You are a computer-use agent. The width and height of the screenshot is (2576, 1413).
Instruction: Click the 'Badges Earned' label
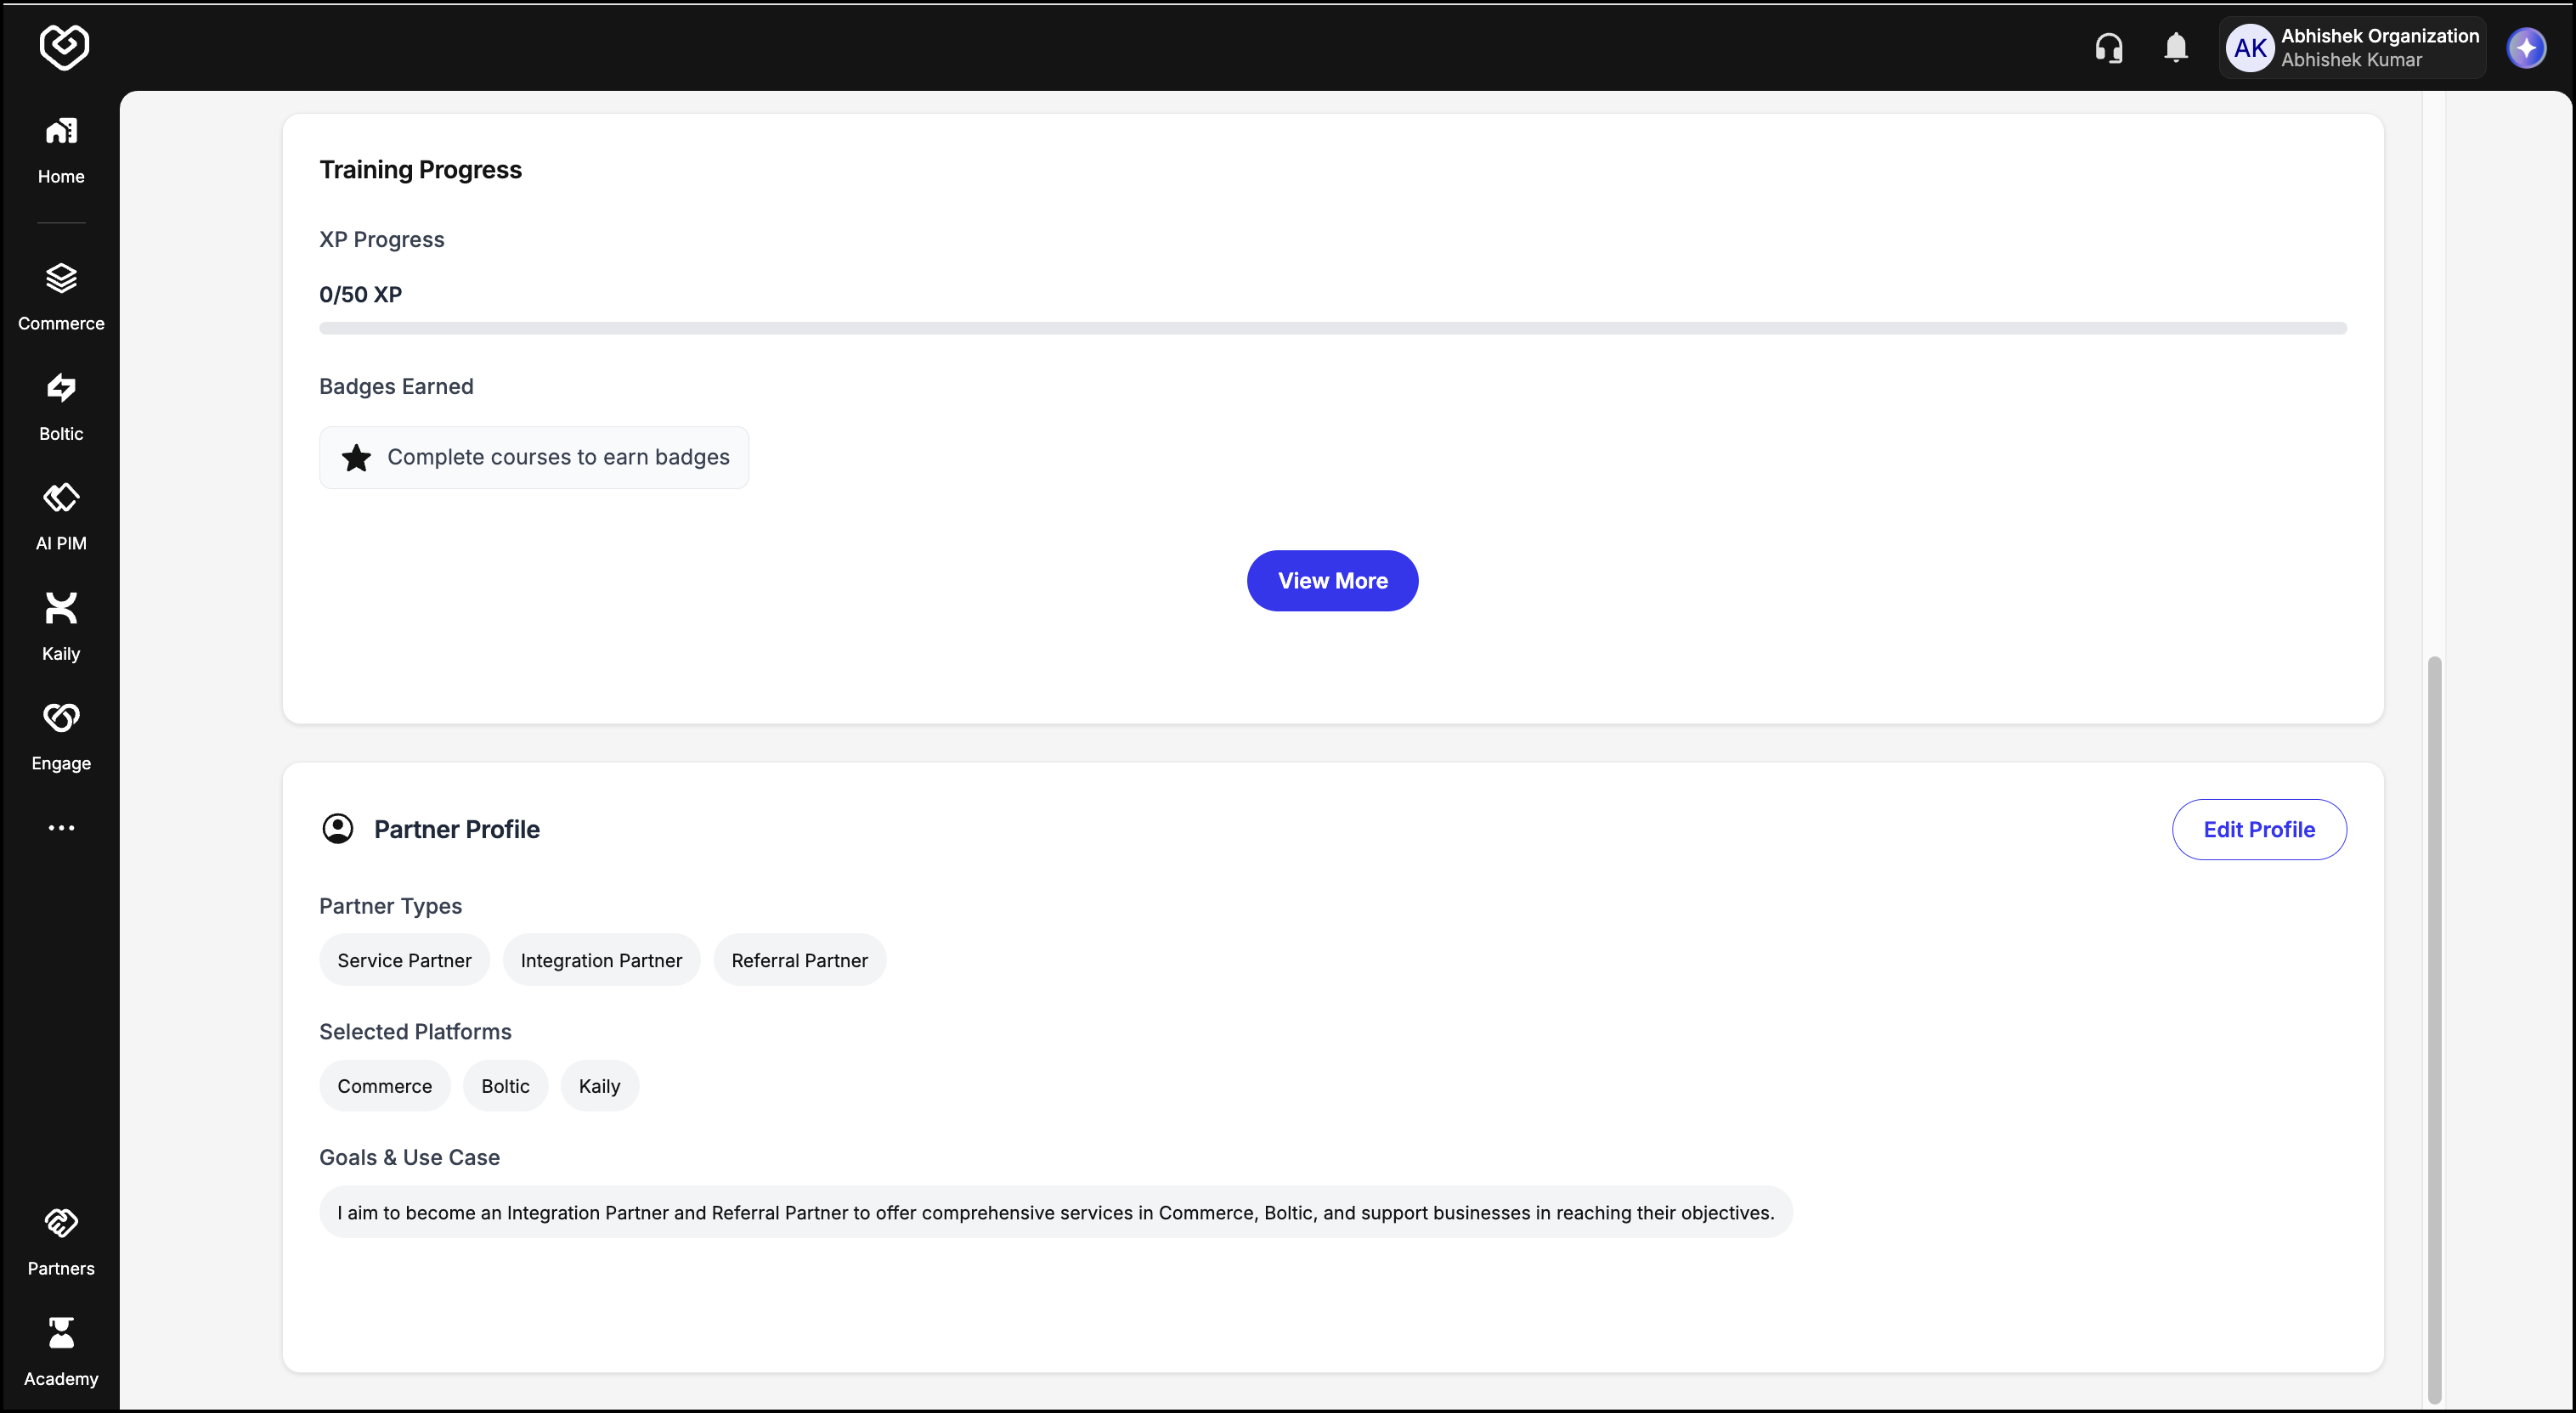coord(396,386)
